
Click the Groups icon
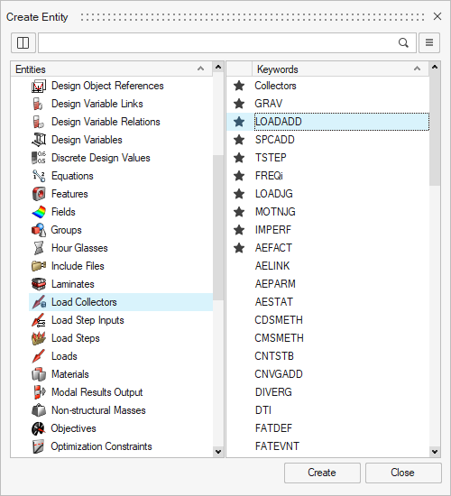point(39,230)
